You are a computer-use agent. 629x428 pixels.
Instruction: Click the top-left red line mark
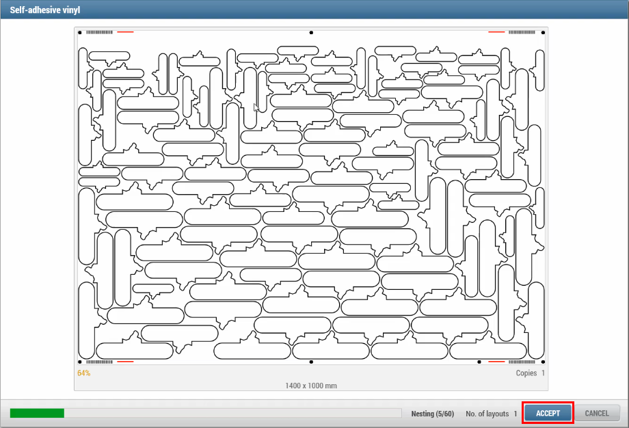click(125, 32)
